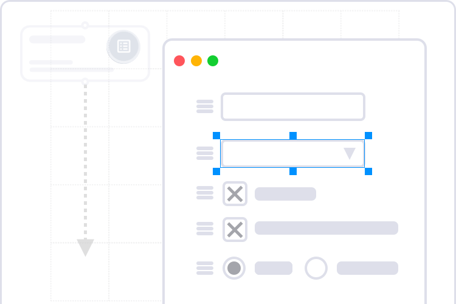Click the long label beside the second checkbox
Viewport: 456px width, 304px height.
(x=326, y=228)
